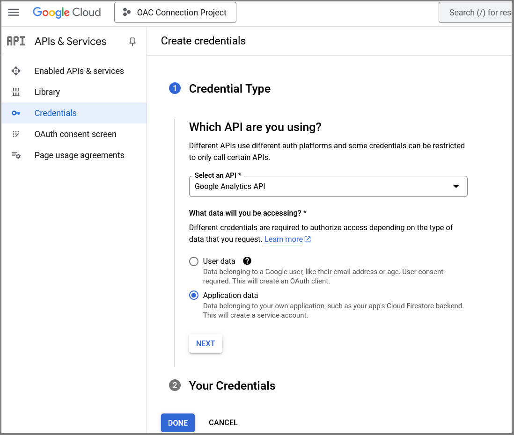Viewport: 514px width, 435px height.
Task: Click the project icon in the project selector
Action: click(126, 12)
